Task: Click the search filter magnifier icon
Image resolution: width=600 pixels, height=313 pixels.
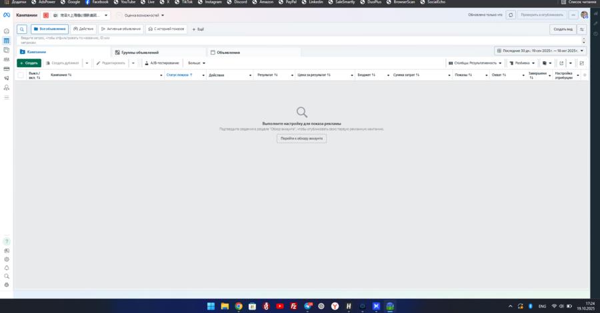Action: point(22,29)
